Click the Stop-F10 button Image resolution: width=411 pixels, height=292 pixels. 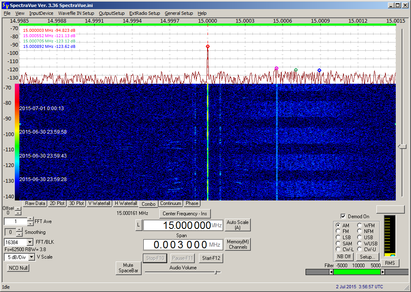click(x=155, y=258)
